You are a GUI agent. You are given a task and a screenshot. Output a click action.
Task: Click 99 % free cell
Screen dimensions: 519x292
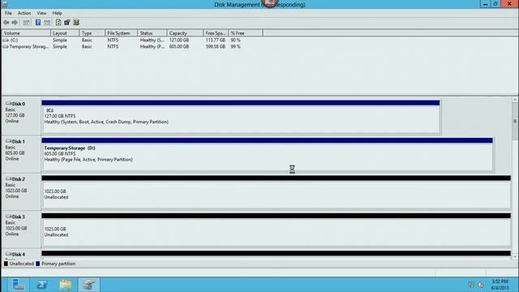tap(236, 47)
